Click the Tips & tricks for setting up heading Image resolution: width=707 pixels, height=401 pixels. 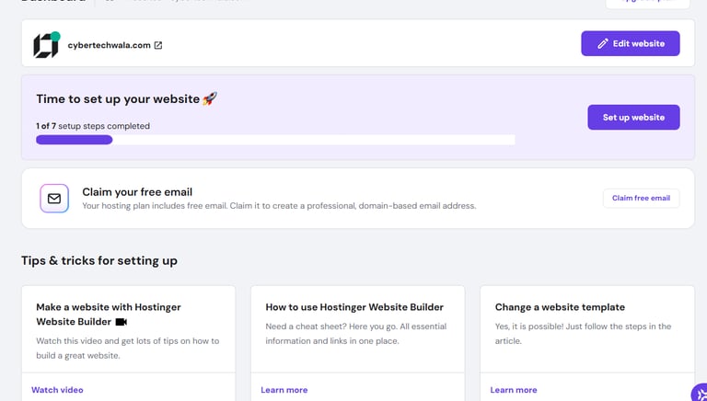(99, 260)
